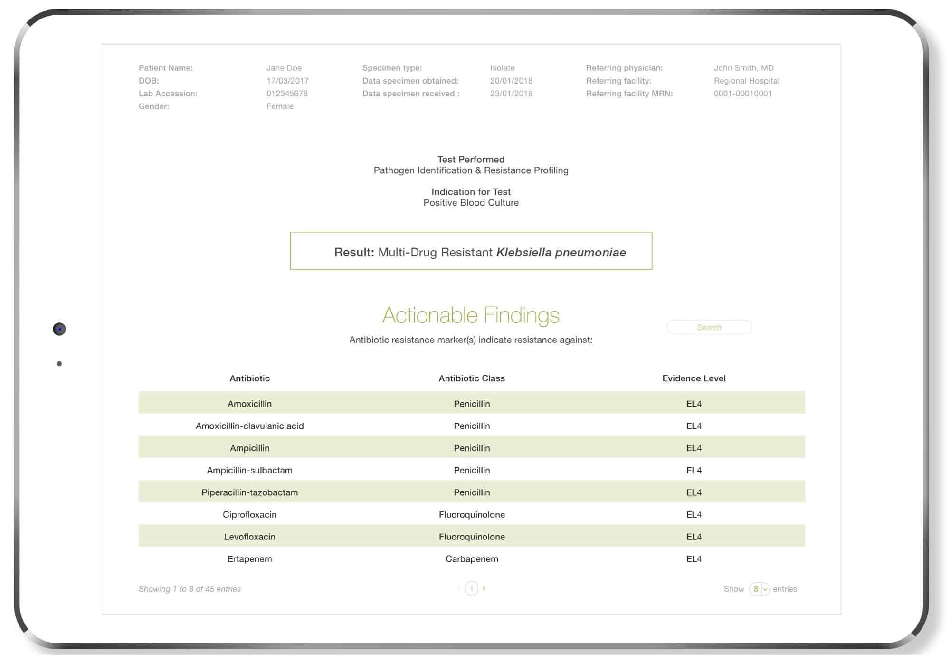Screen dimensions: 950x662
Task: Click the Search field above the table
Action: click(709, 327)
